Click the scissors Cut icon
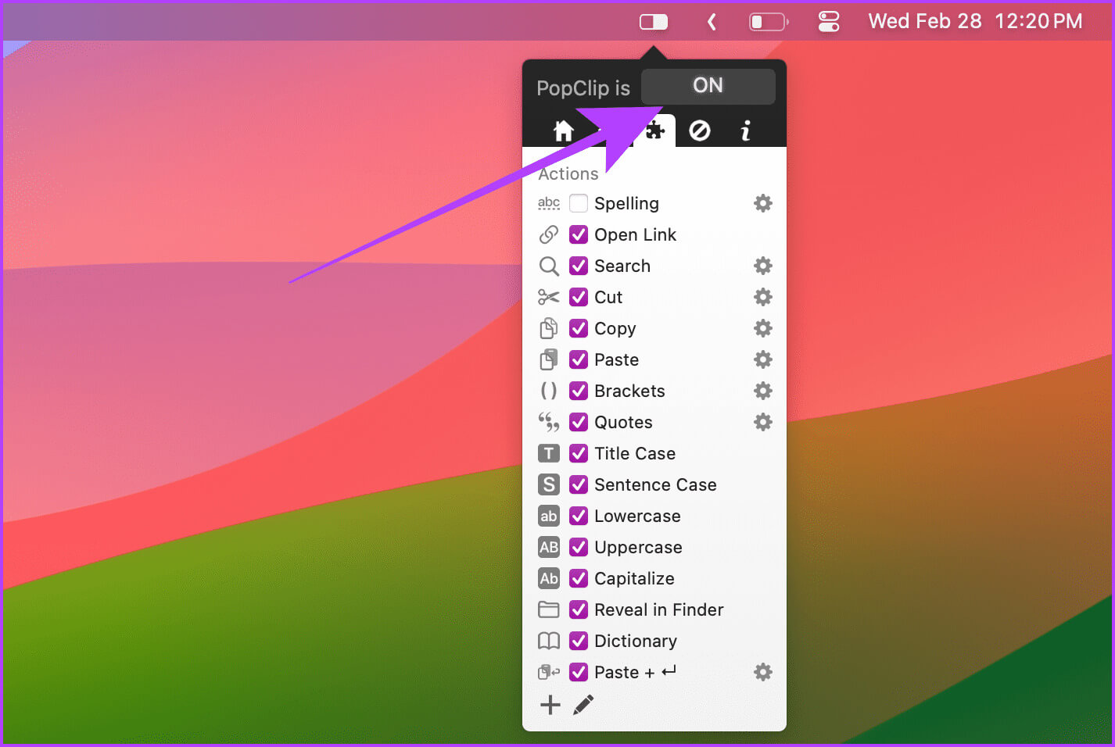This screenshot has width=1115, height=747. (549, 297)
